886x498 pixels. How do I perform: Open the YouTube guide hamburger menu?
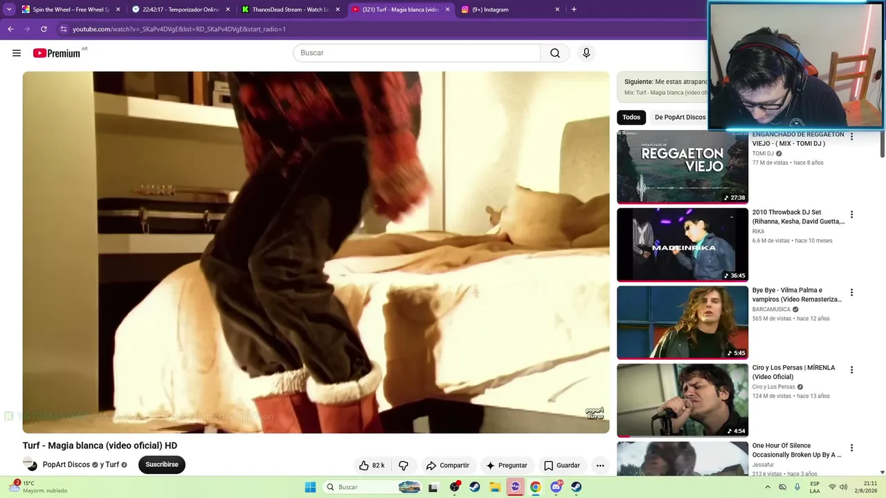pyautogui.click(x=17, y=53)
